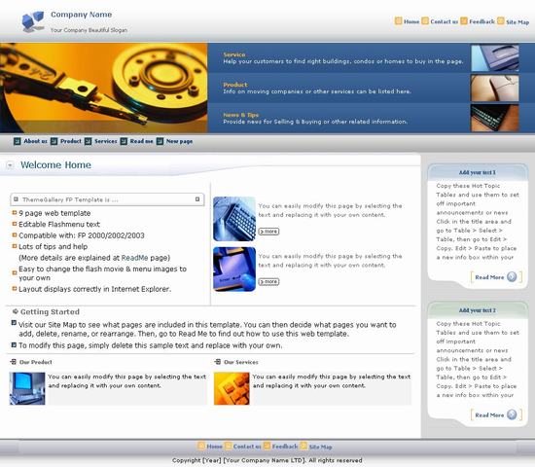Click the Feedback link in footer
This screenshot has width=535, height=467.
285,447
